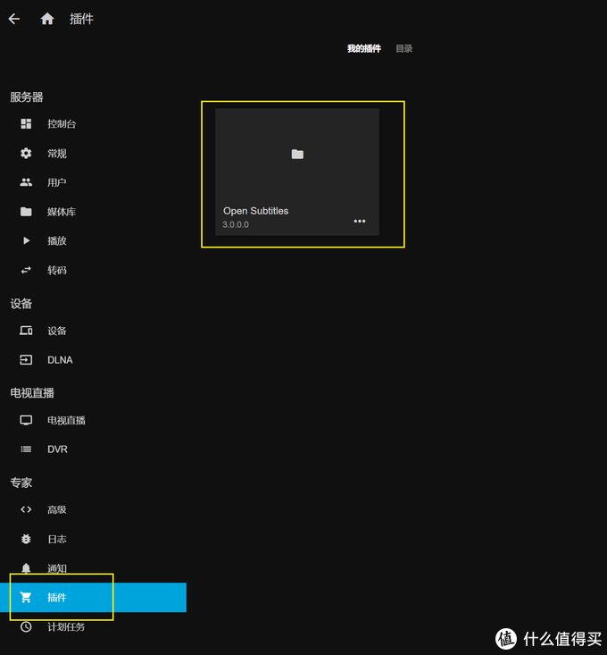Click 专家 section heading

coord(21,483)
